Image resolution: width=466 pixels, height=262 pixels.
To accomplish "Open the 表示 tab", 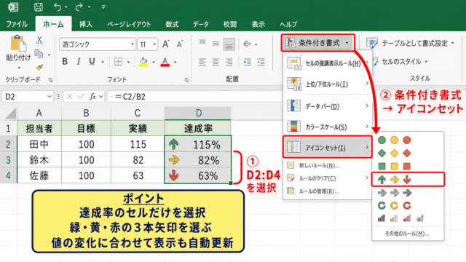I will click(258, 24).
